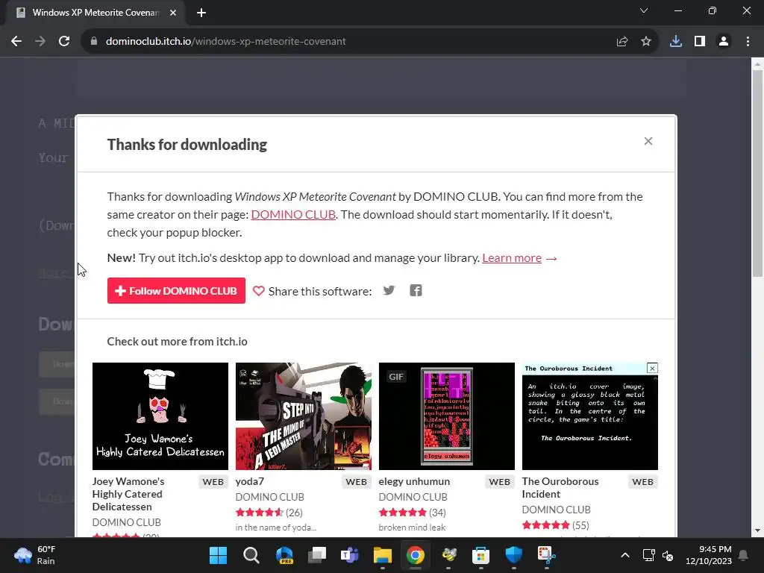The height and width of the screenshot is (573, 764).
Task: Open Microsoft Store from taskbar
Action: pos(481,555)
